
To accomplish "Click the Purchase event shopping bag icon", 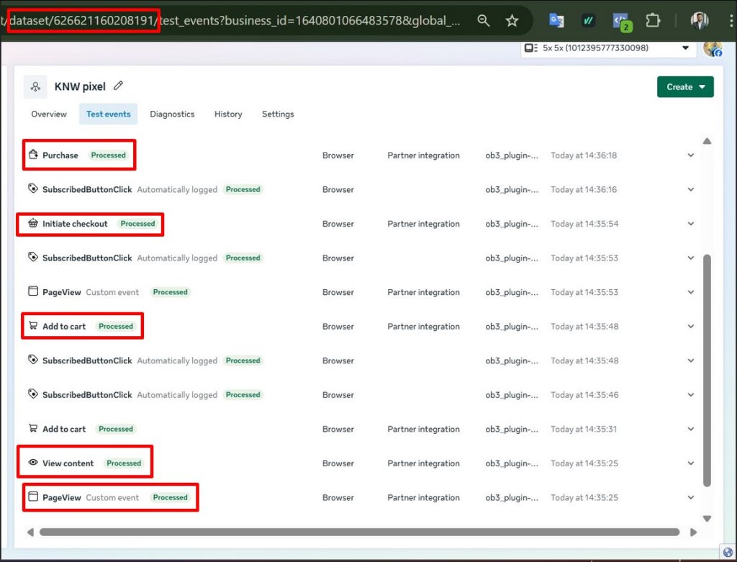I will (32, 155).
